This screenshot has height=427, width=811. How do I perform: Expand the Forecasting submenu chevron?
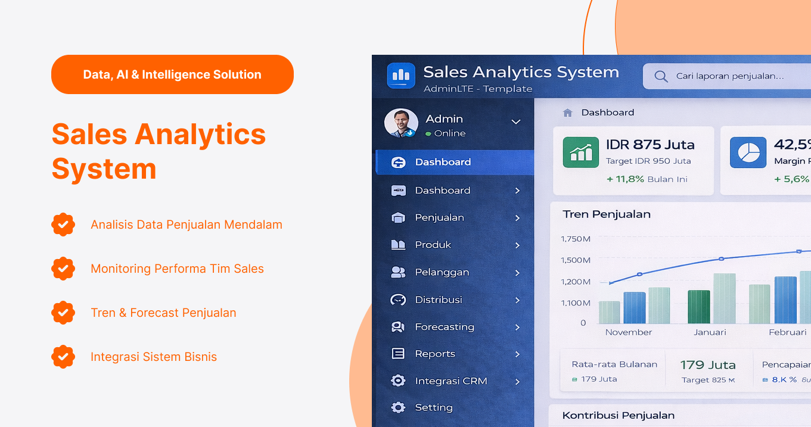click(518, 327)
